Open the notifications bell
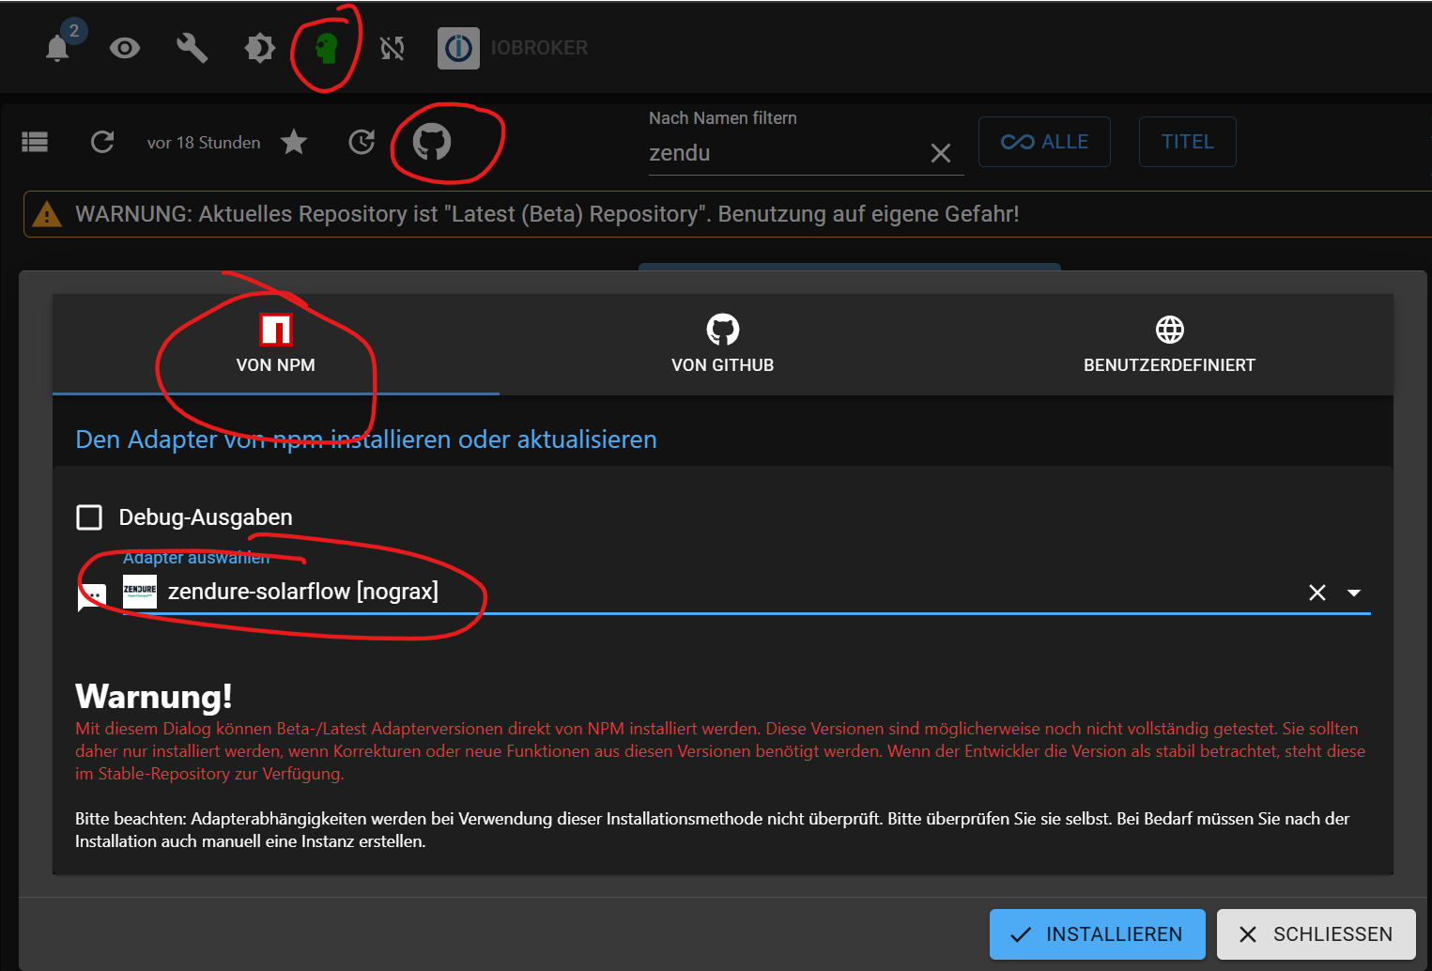1432x971 pixels. [57, 48]
